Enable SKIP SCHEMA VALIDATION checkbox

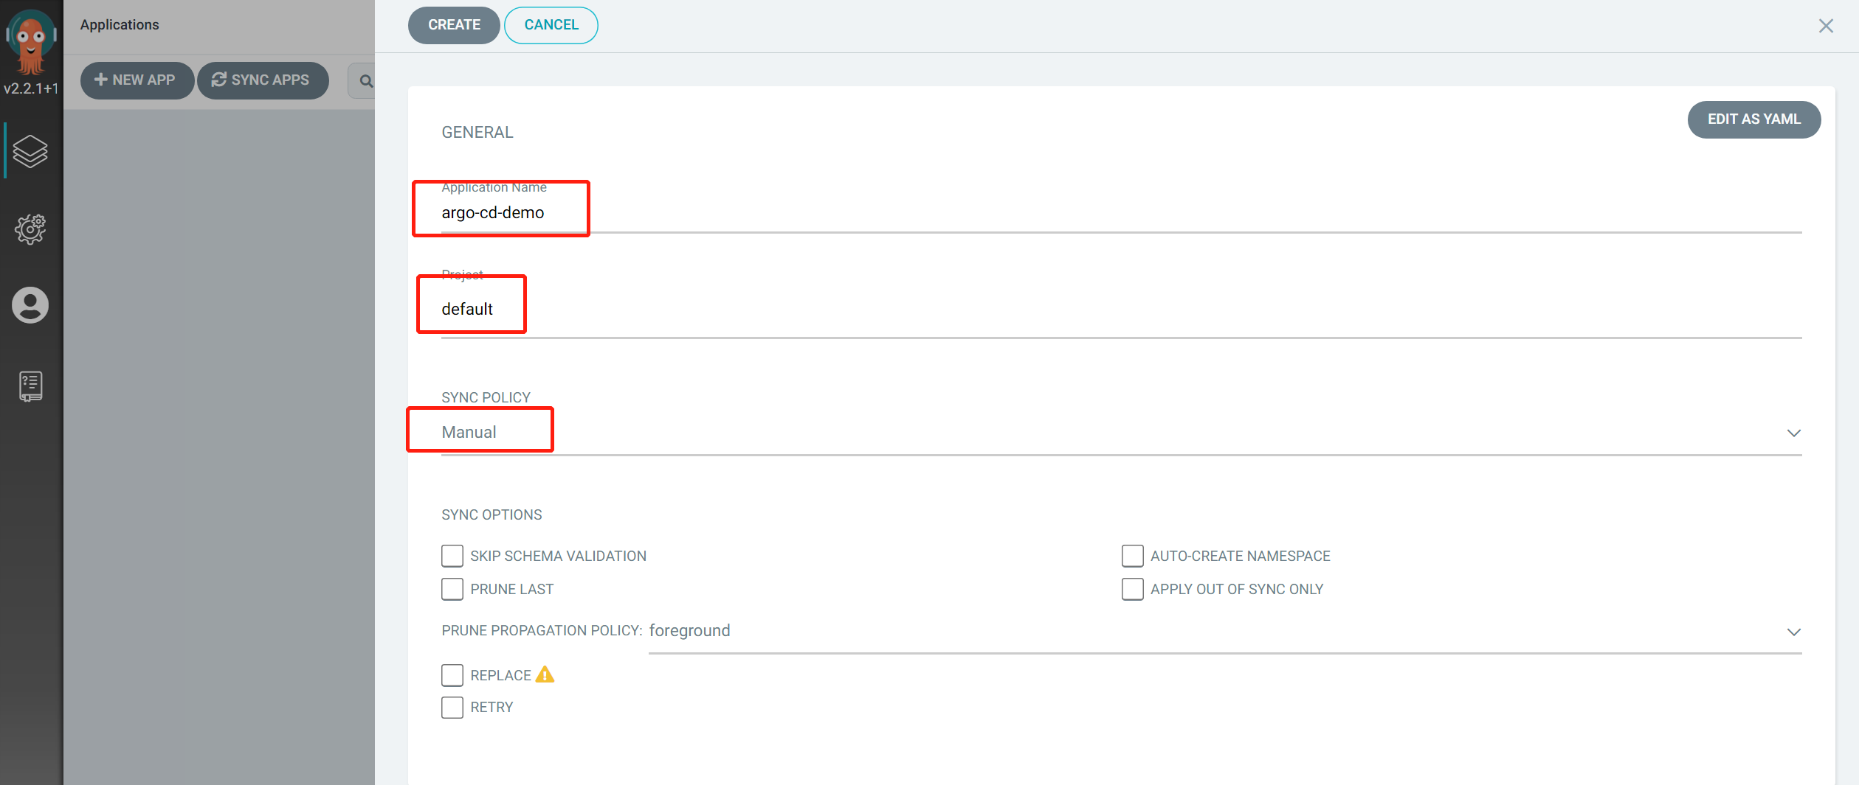click(452, 556)
